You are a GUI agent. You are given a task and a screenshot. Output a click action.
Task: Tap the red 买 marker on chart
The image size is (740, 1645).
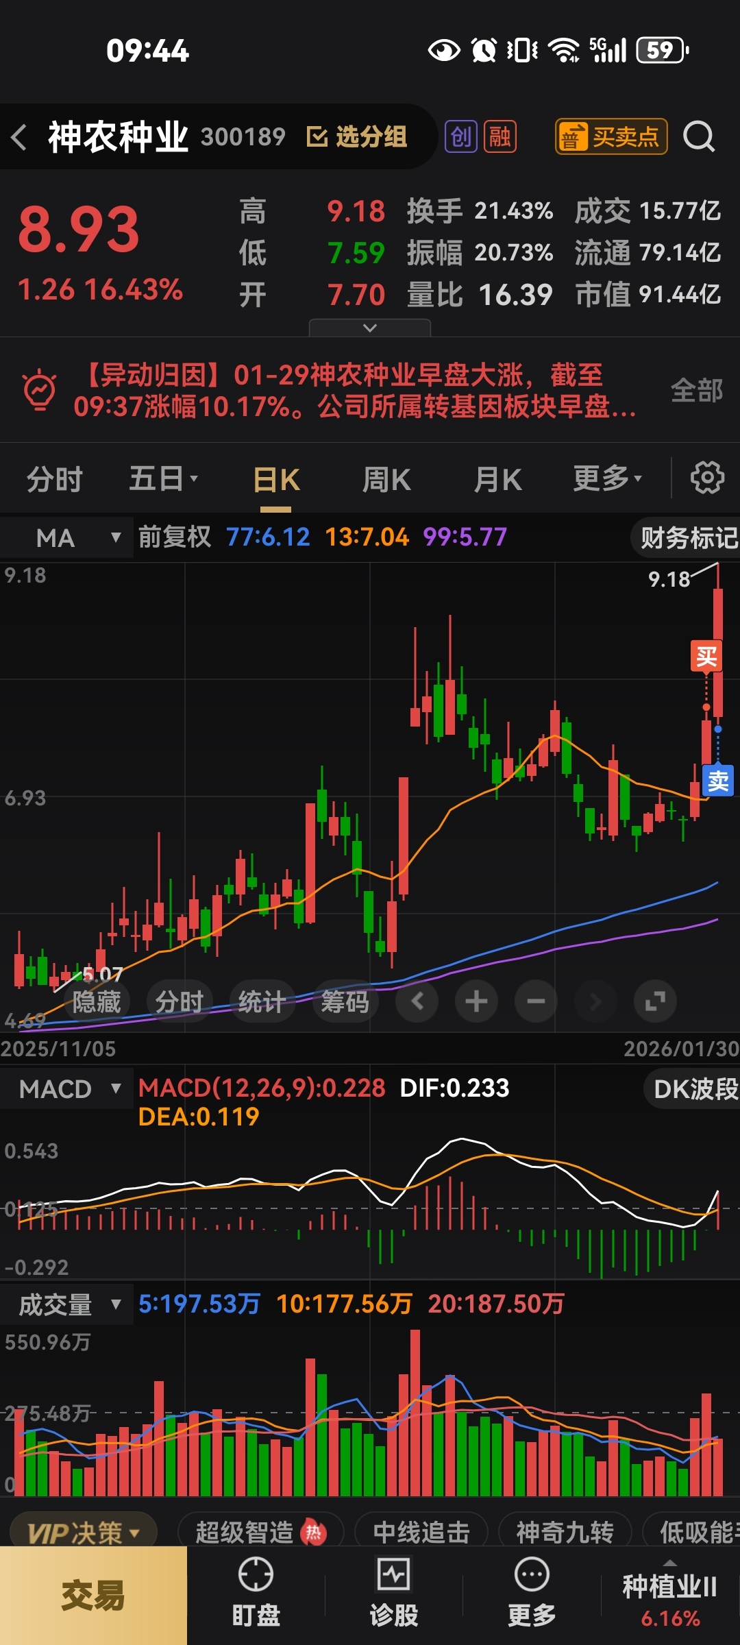[706, 657]
